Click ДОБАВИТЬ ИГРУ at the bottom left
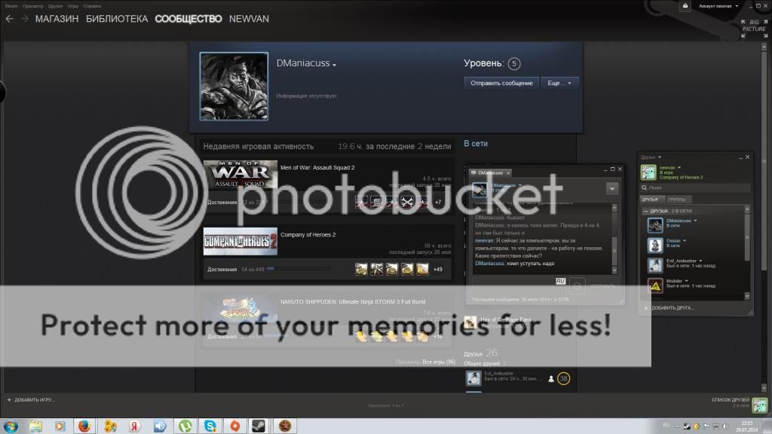The image size is (772, 434). click(x=34, y=399)
